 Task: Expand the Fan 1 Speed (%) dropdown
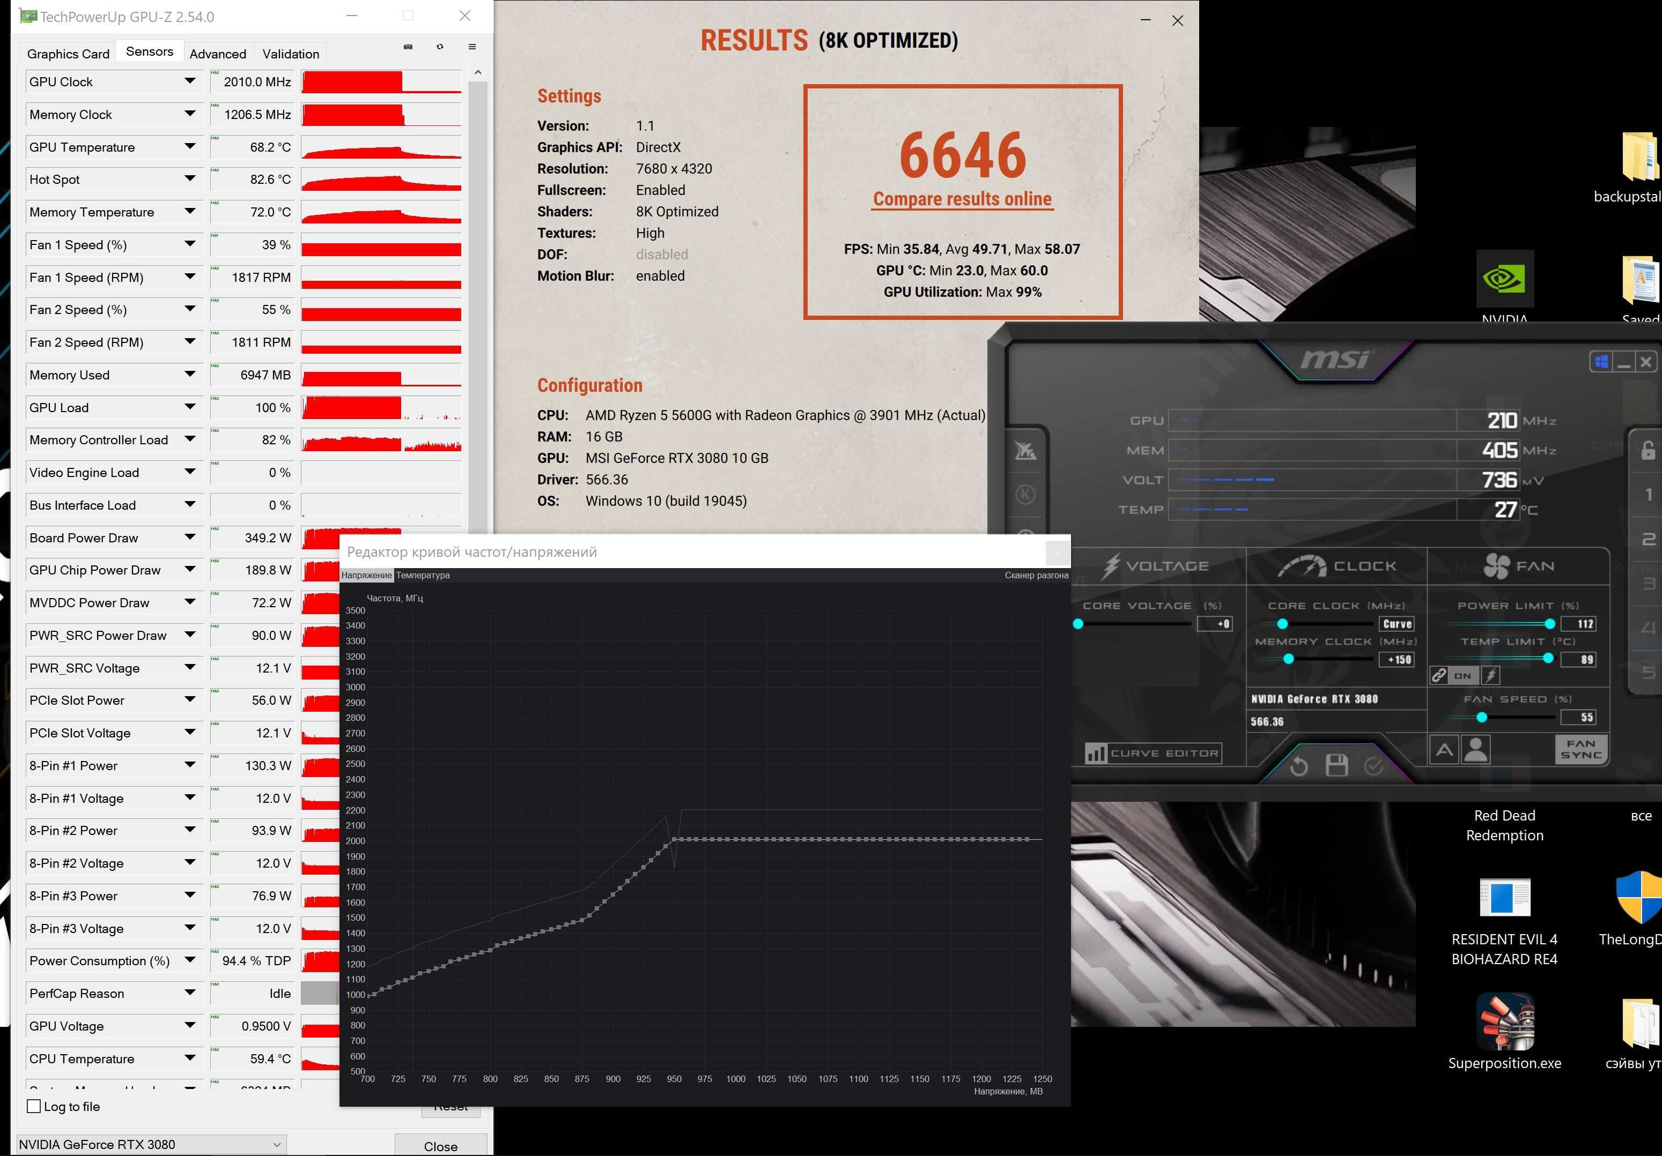[x=190, y=244]
